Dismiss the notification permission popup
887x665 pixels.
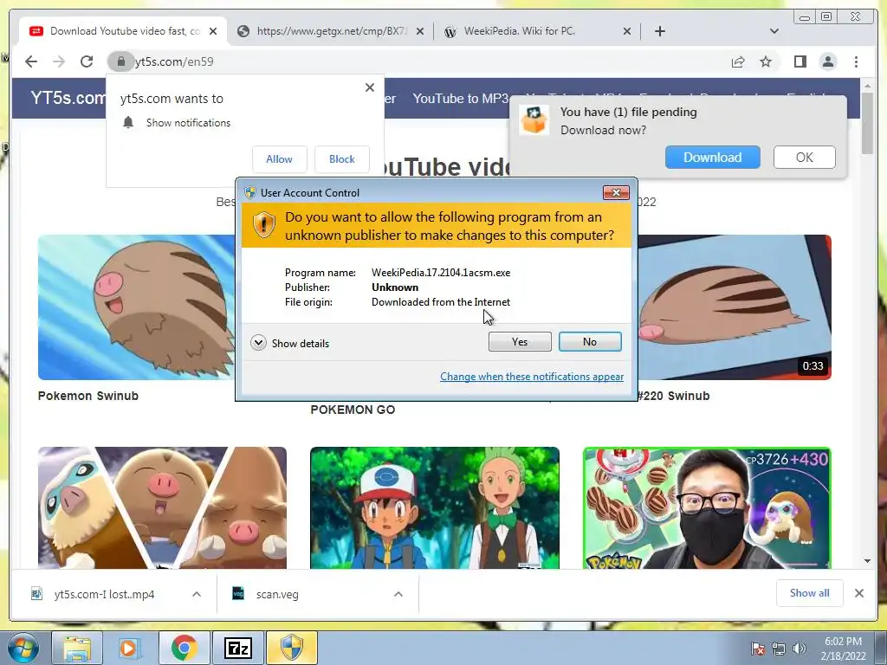coord(369,87)
